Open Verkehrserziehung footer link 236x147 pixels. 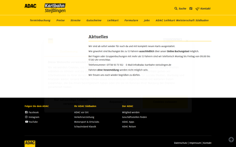(x=84, y=117)
